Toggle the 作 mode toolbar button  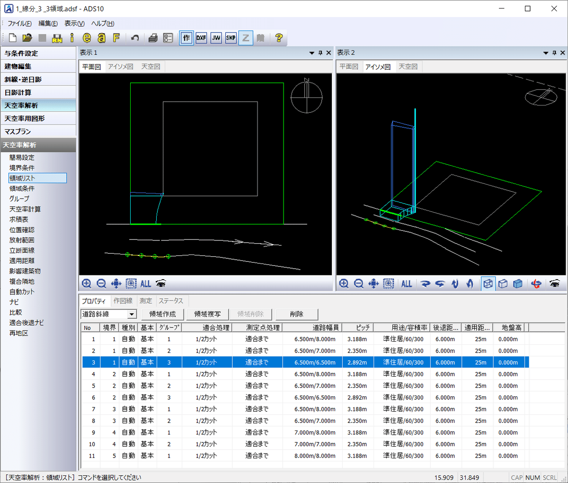tap(186, 38)
